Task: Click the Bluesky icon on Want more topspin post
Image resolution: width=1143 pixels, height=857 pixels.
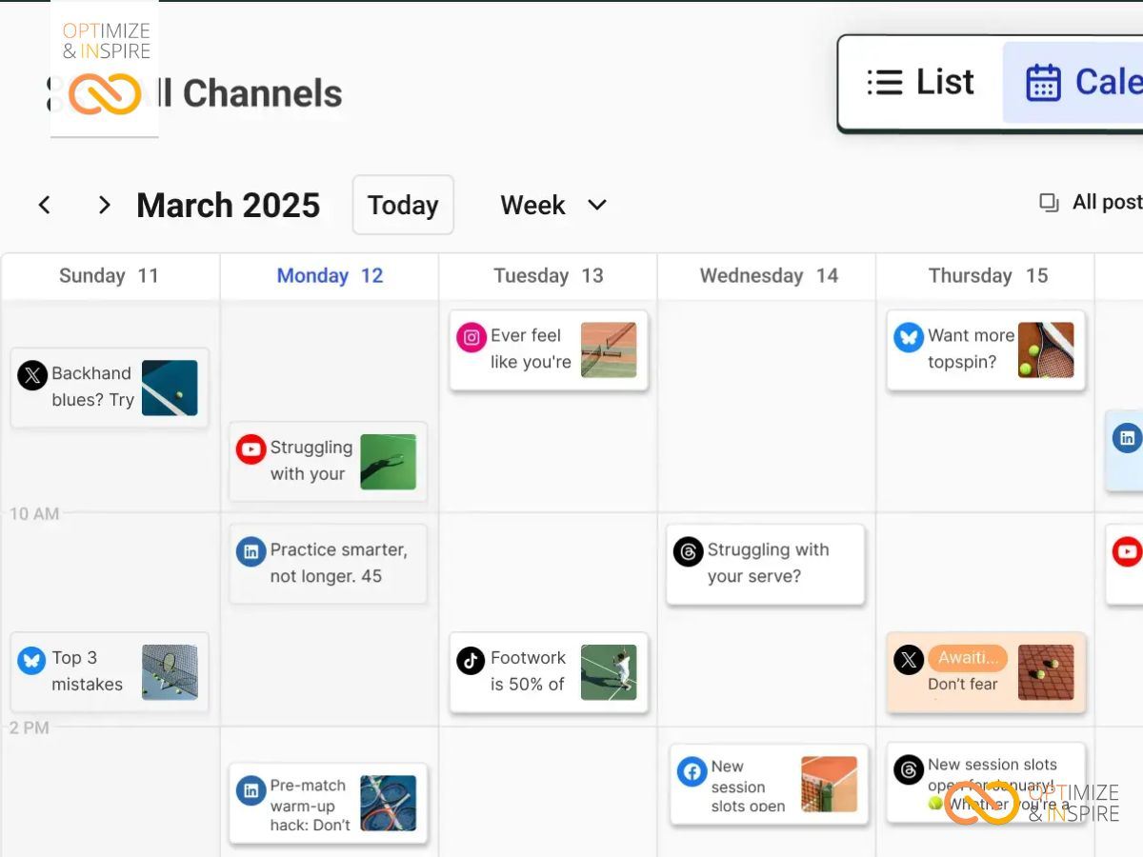Action: tap(909, 337)
